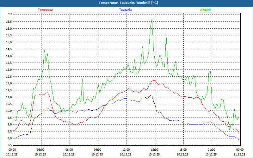Click the green Windchill legend label
The width and height of the screenshot is (253, 158).
point(206,10)
